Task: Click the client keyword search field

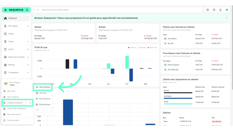Action: coord(121,10)
